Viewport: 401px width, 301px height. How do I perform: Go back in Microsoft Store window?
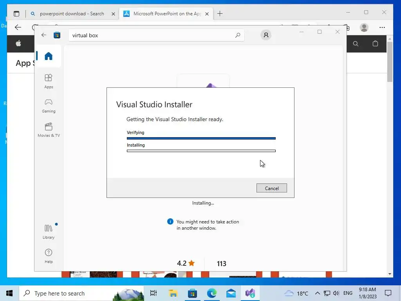pos(44,35)
